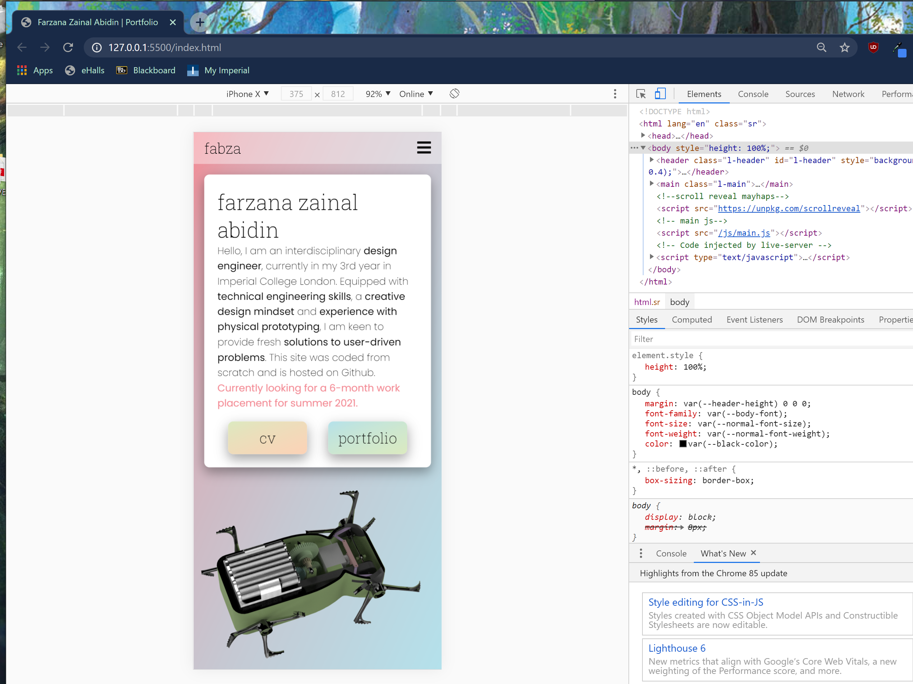Click the black color swatch next to var(--black-color)

click(x=683, y=444)
